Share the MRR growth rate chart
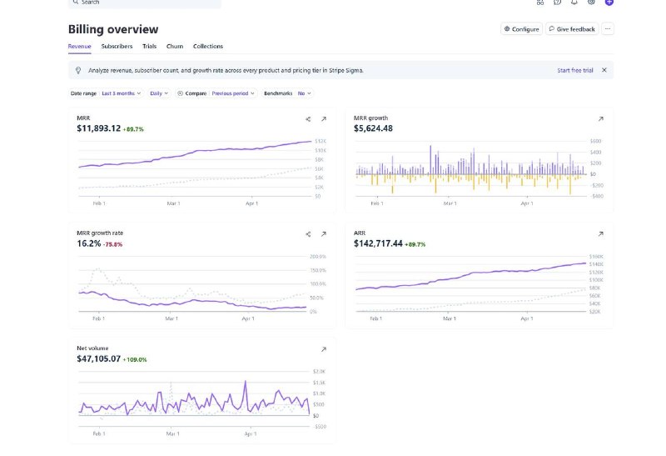The width and height of the screenshot is (666, 456). 308,234
